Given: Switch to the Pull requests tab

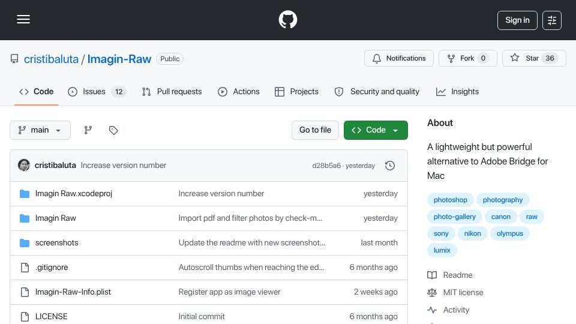Looking at the screenshot, I should click(x=172, y=91).
